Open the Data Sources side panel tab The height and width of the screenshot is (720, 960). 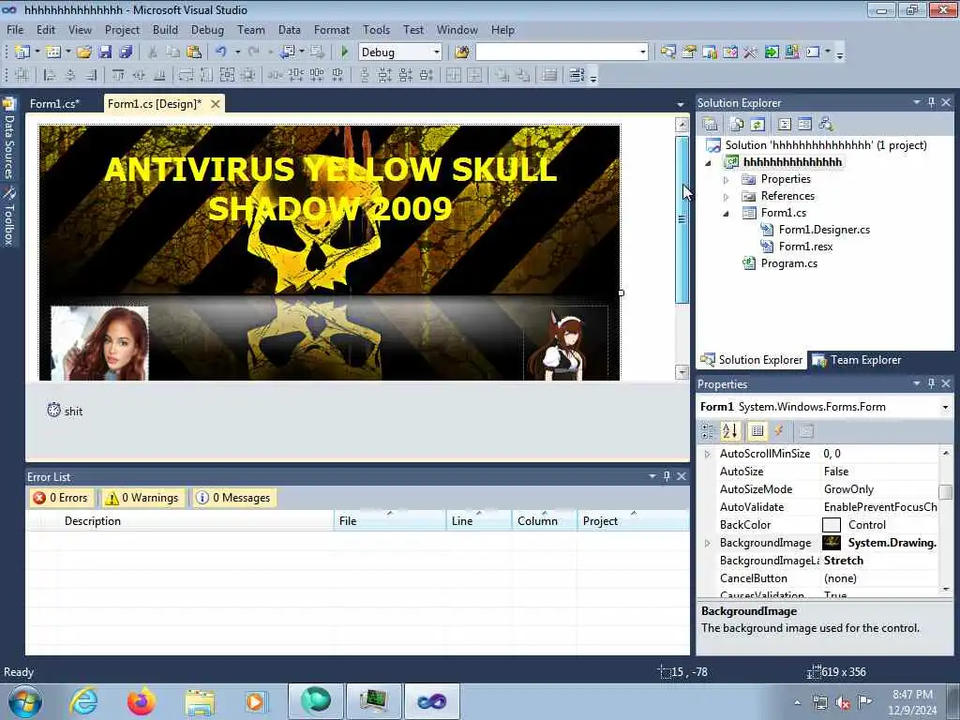[x=9, y=139]
